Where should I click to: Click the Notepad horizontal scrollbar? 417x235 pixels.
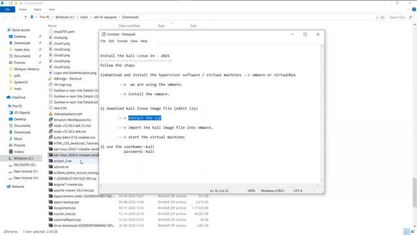209,185
